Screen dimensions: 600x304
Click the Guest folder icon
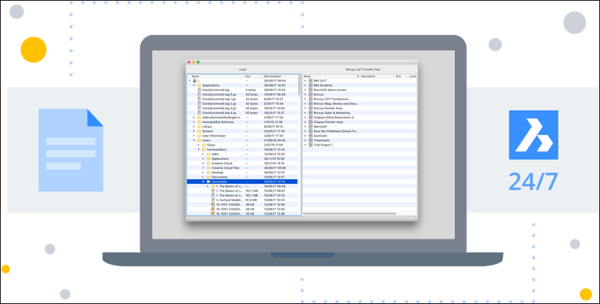pyautogui.click(x=204, y=145)
